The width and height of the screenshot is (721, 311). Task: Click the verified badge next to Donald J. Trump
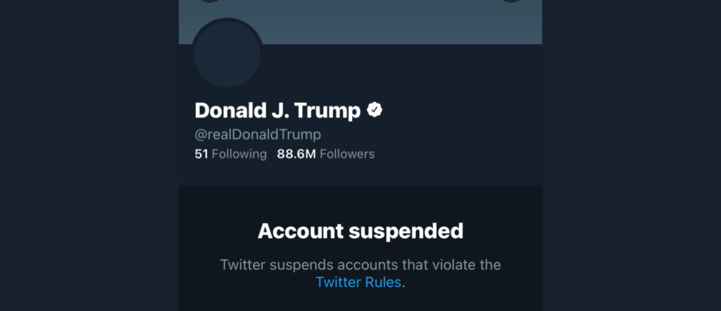point(376,110)
